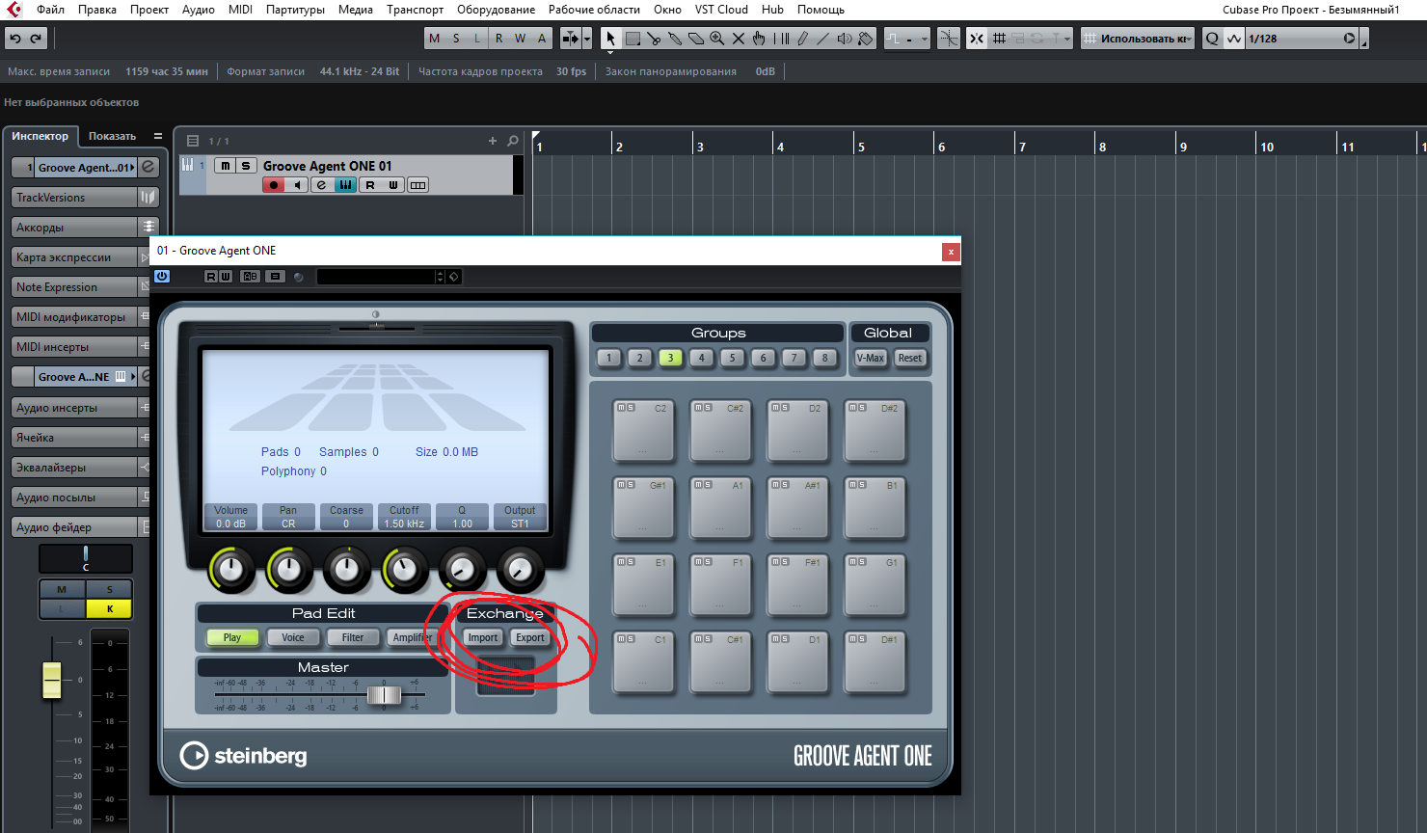Open the plugin preset name dropdown
The height and width of the screenshot is (833, 1427).
point(381,277)
